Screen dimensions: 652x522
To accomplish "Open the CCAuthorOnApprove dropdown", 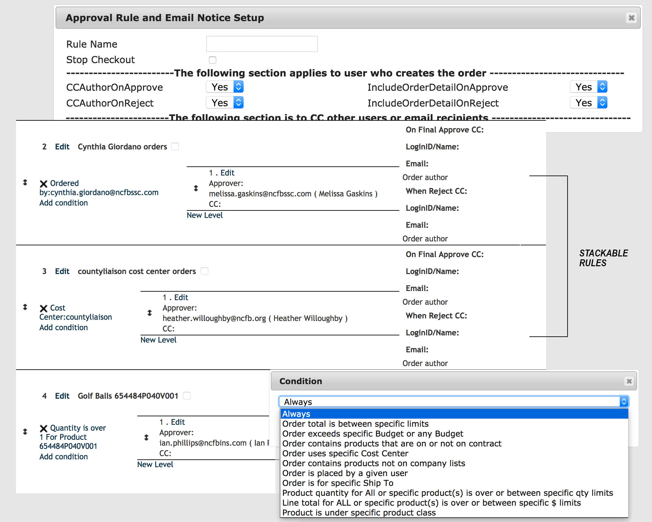I will (225, 87).
